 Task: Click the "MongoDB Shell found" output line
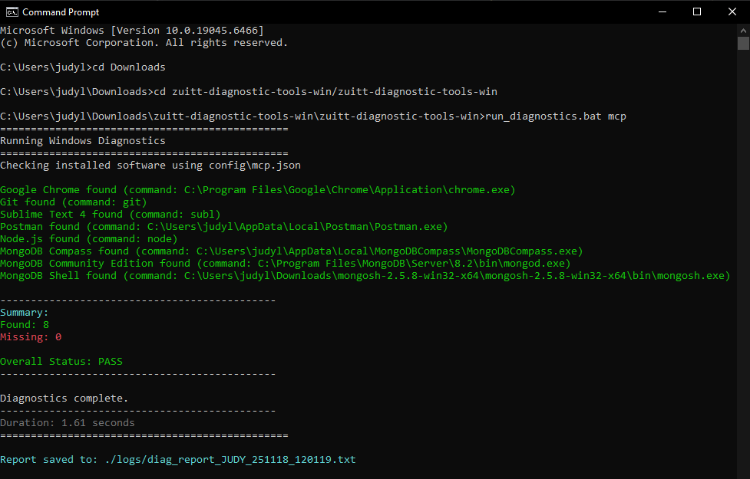click(x=365, y=276)
